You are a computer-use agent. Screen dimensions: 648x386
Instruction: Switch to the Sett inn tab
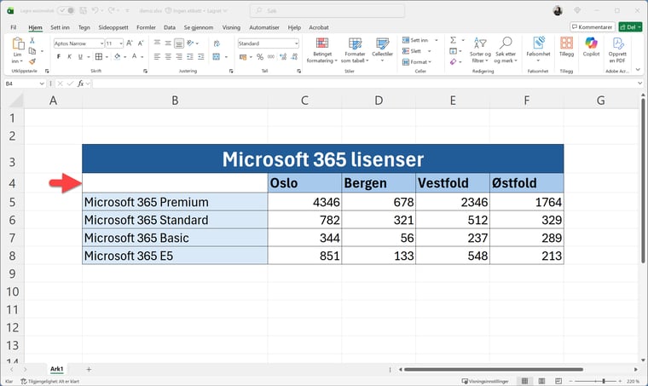coord(60,27)
